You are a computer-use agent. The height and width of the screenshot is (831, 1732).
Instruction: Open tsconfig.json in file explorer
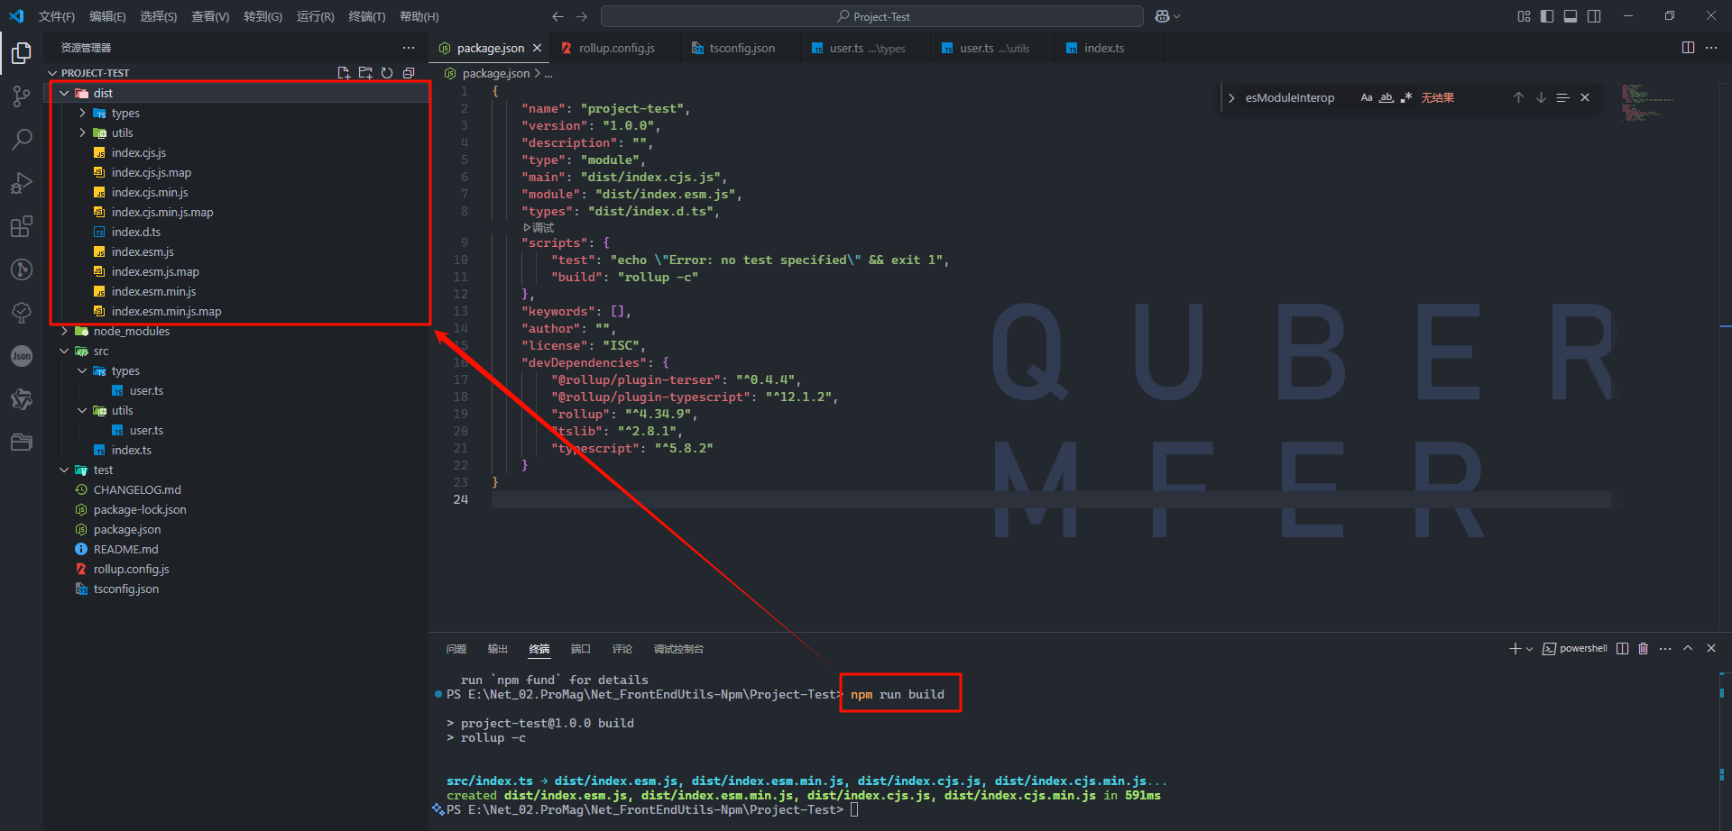coord(125,589)
